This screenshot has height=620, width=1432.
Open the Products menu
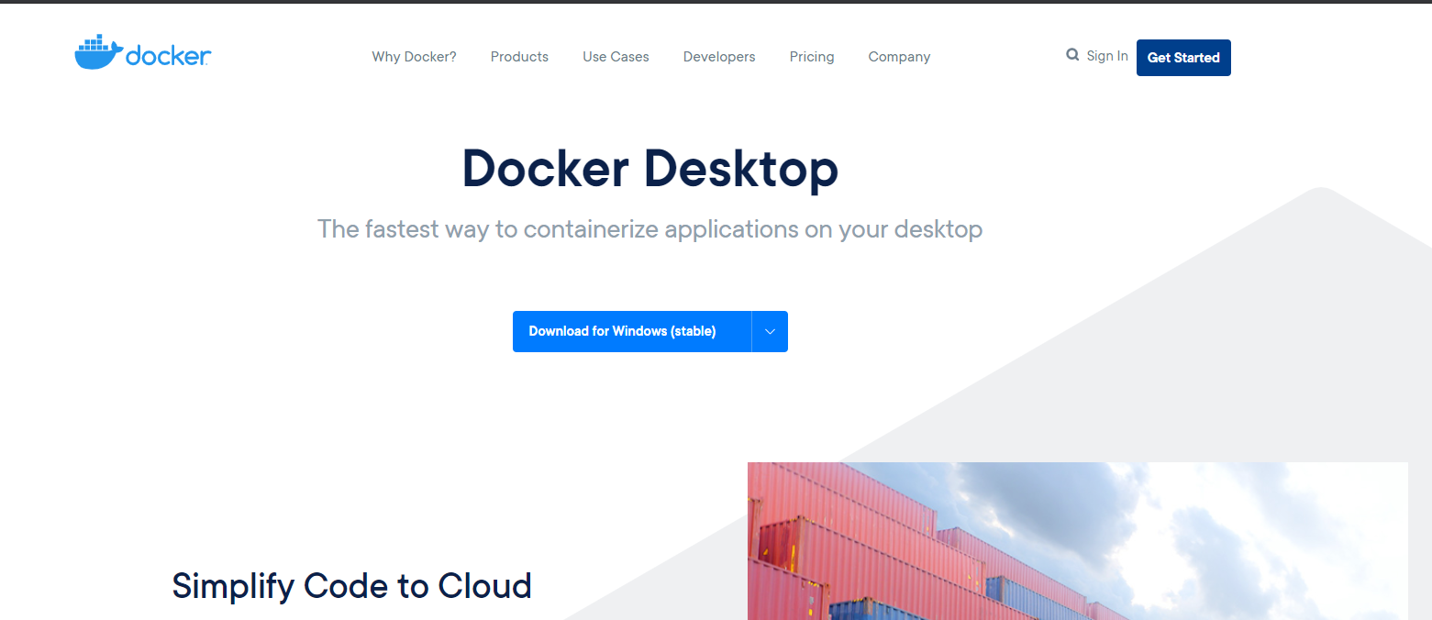(519, 57)
